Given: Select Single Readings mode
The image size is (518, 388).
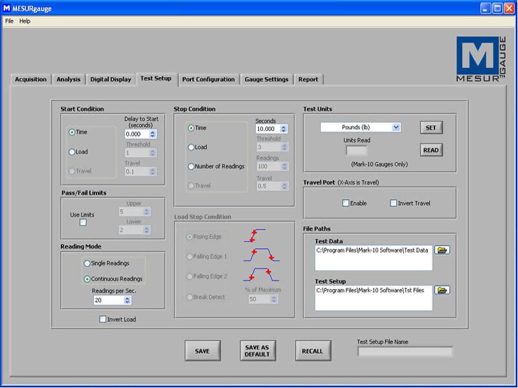Looking at the screenshot, I should 87,263.
